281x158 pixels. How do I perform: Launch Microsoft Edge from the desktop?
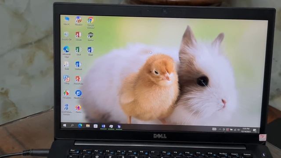click(x=66, y=52)
